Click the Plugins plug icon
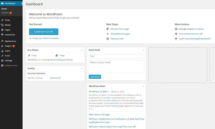 pyautogui.click(x=2, y=46)
